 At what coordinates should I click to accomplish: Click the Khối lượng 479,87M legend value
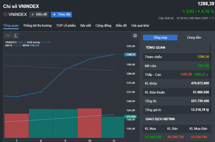pyautogui.click(x=45, y=42)
